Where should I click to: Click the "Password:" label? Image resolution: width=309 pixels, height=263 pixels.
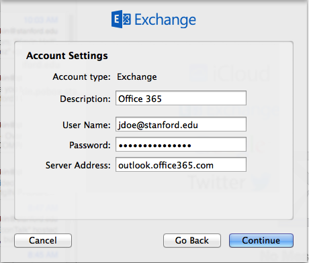pos(90,145)
